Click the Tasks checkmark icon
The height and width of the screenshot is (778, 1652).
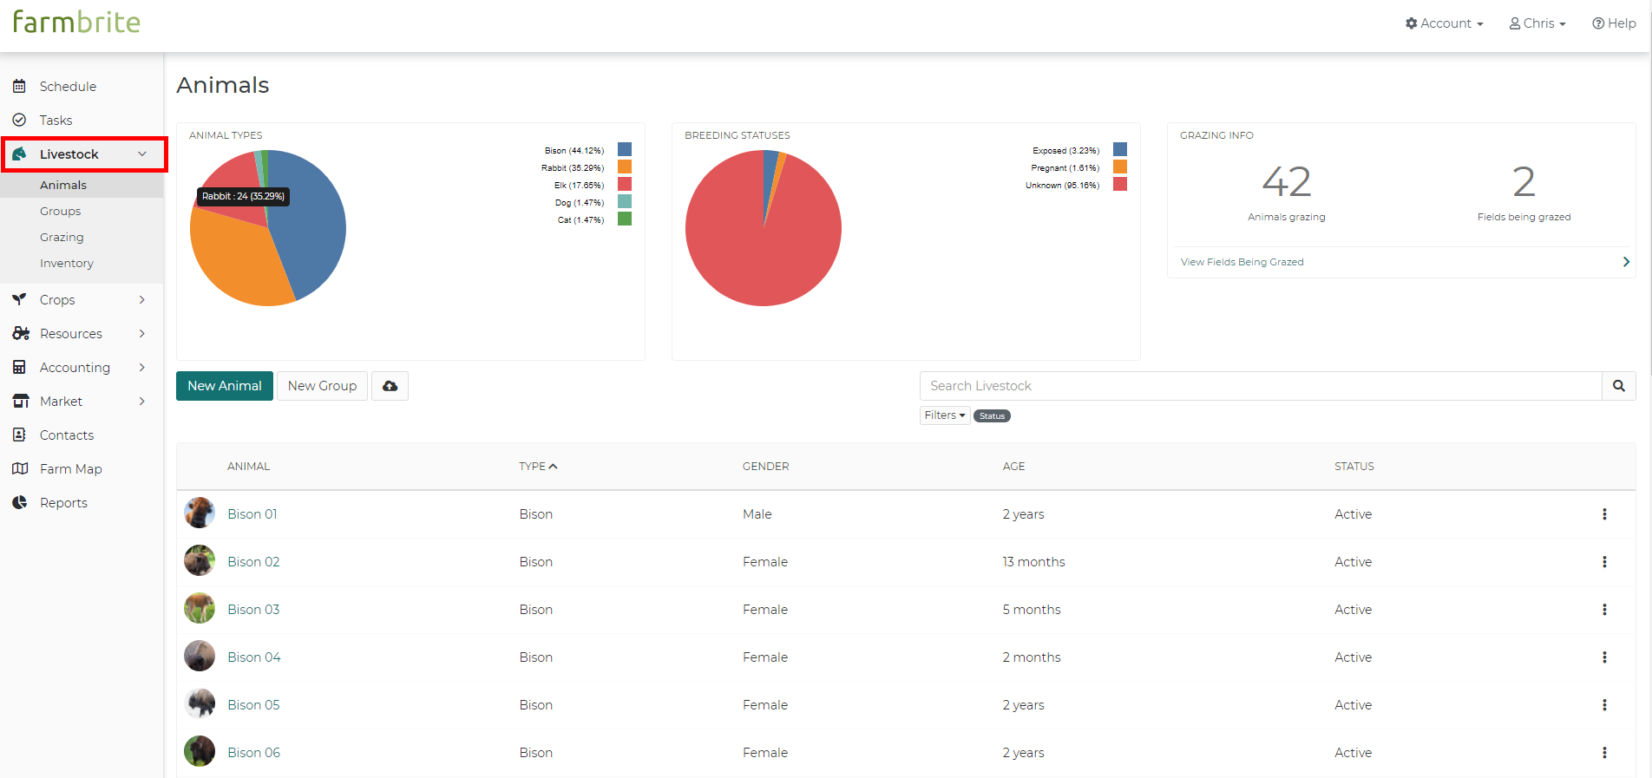tap(19, 120)
